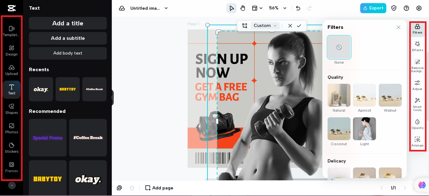Click Add body text
429x196 pixels.
[68, 53]
